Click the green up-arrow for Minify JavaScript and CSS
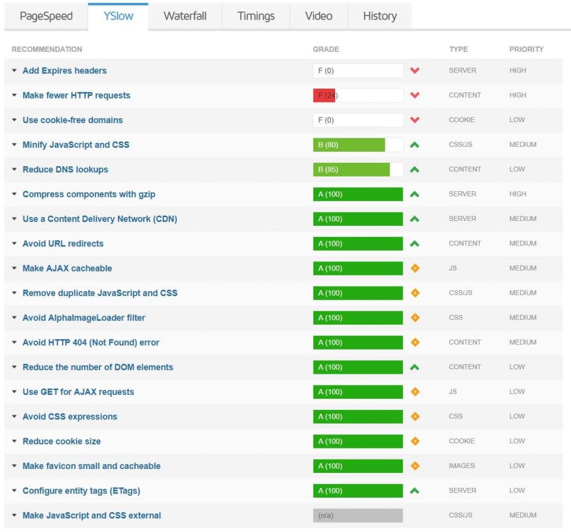Viewport: 571px width, 532px height. click(415, 144)
